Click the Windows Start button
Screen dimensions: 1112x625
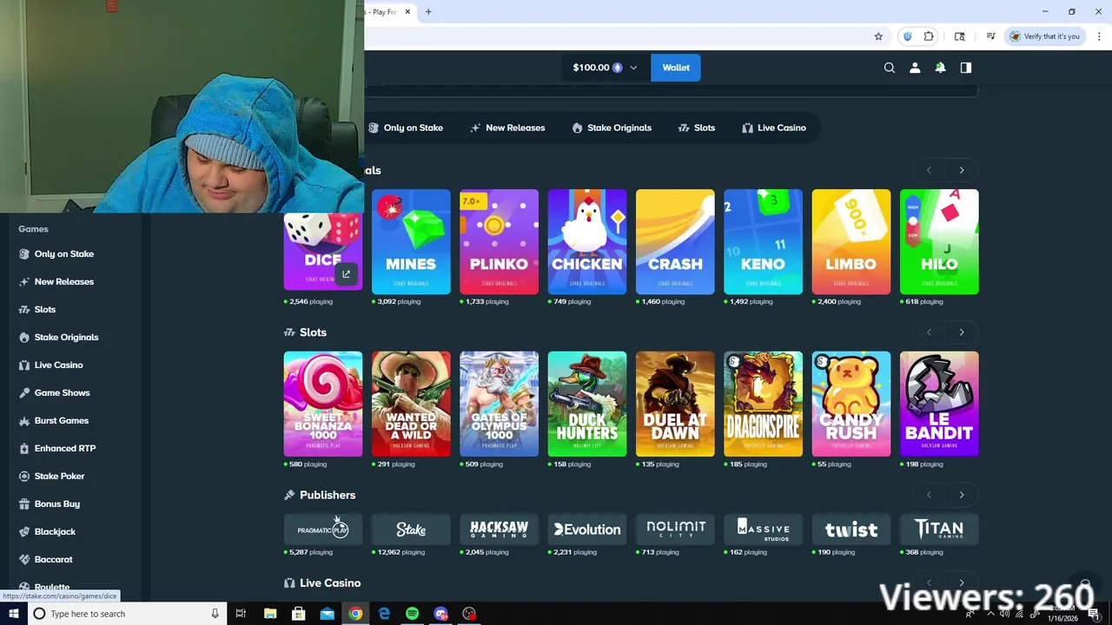pos(13,614)
